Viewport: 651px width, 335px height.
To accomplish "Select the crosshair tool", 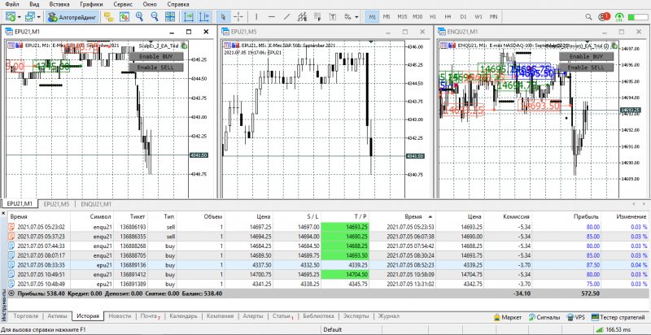I will pyautogui.click(x=238, y=17).
